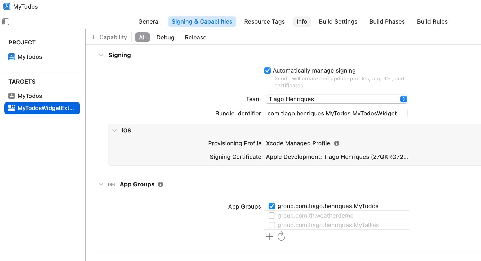Open the Info tab

(x=302, y=22)
